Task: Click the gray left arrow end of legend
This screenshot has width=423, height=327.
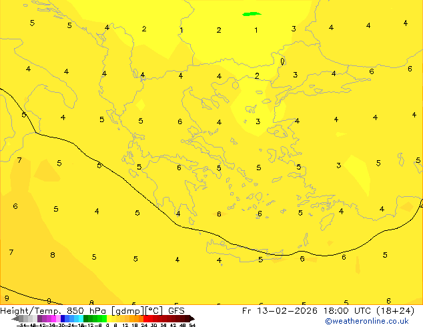Action: coord(15,319)
